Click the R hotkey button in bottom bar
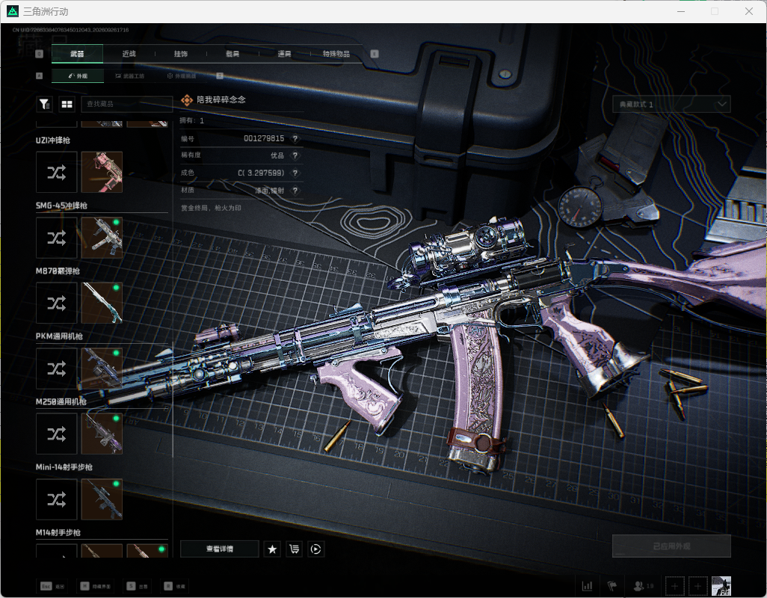The image size is (767, 598). [x=175, y=586]
